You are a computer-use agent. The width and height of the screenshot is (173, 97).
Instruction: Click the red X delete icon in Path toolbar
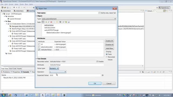pyautogui.click(x=51, y=22)
